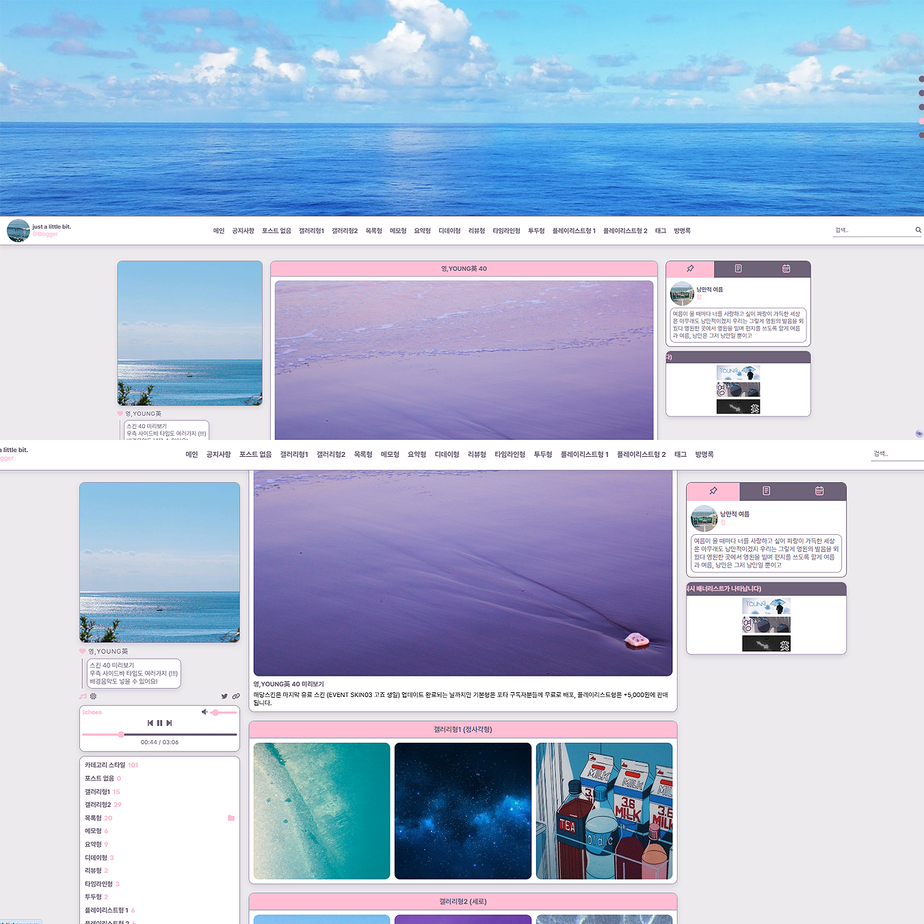Open the calendar tab in the upper sidebar
Image resolution: width=924 pixels, height=924 pixels.
(787, 269)
